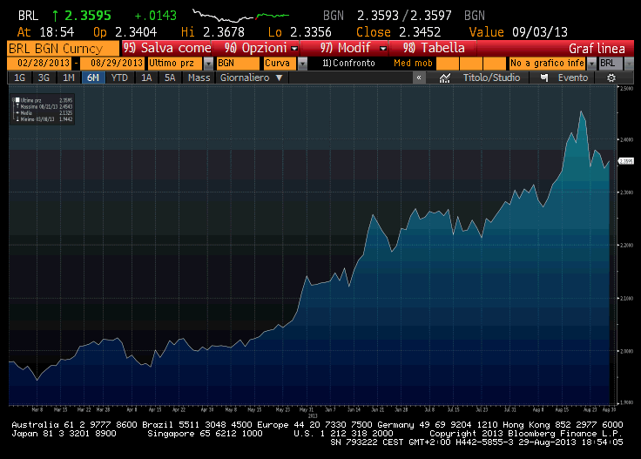This screenshot has width=641, height=459.
Task: Click the 2.3595 last price axis tag
Action: click(625, 161)
